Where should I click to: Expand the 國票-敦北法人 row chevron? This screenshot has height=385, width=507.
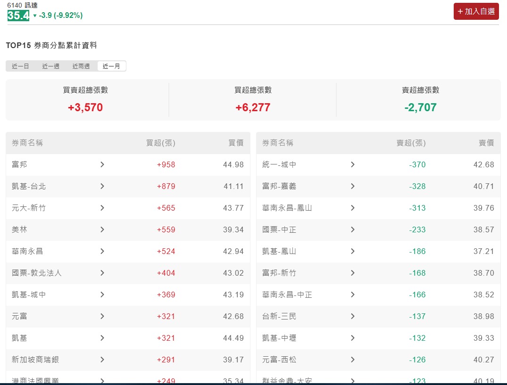pos(102,272)
